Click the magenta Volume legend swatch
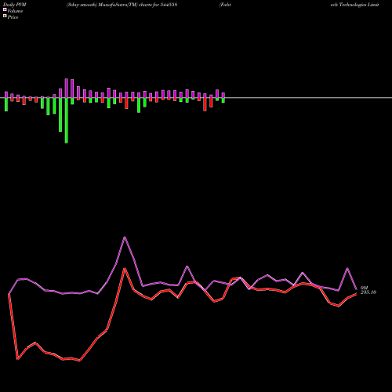Viewport: 392px width, 392px height. [x=5, y=9]
